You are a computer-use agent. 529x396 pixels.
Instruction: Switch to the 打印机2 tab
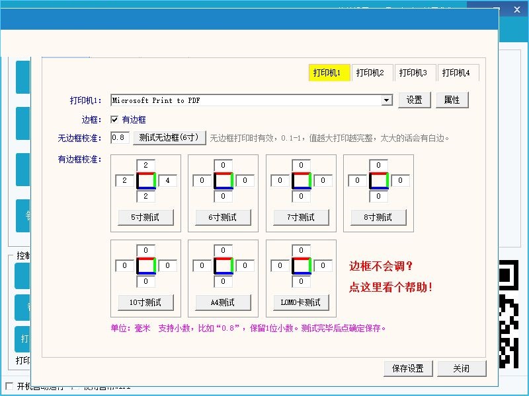click(x=371, y=73)
